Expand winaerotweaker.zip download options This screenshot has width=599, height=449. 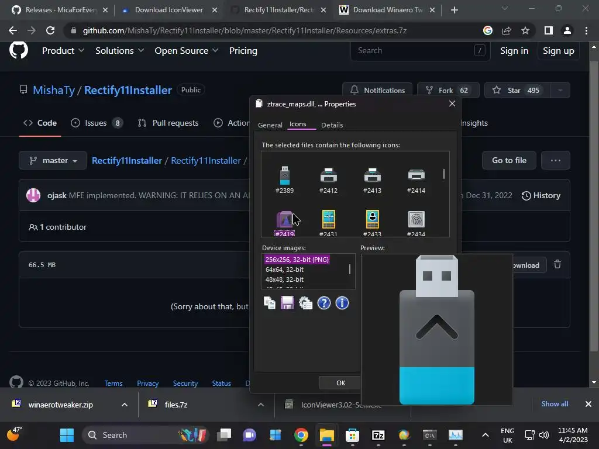tap(125, 405)
